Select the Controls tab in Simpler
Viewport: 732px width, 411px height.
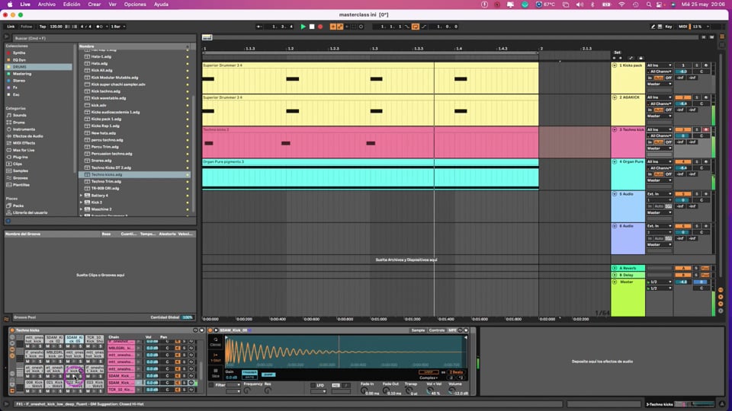click(x=436, y=330)
